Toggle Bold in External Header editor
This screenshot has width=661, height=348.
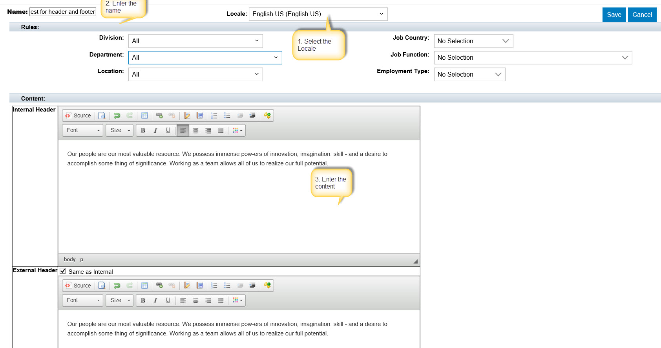click(143, 300)
